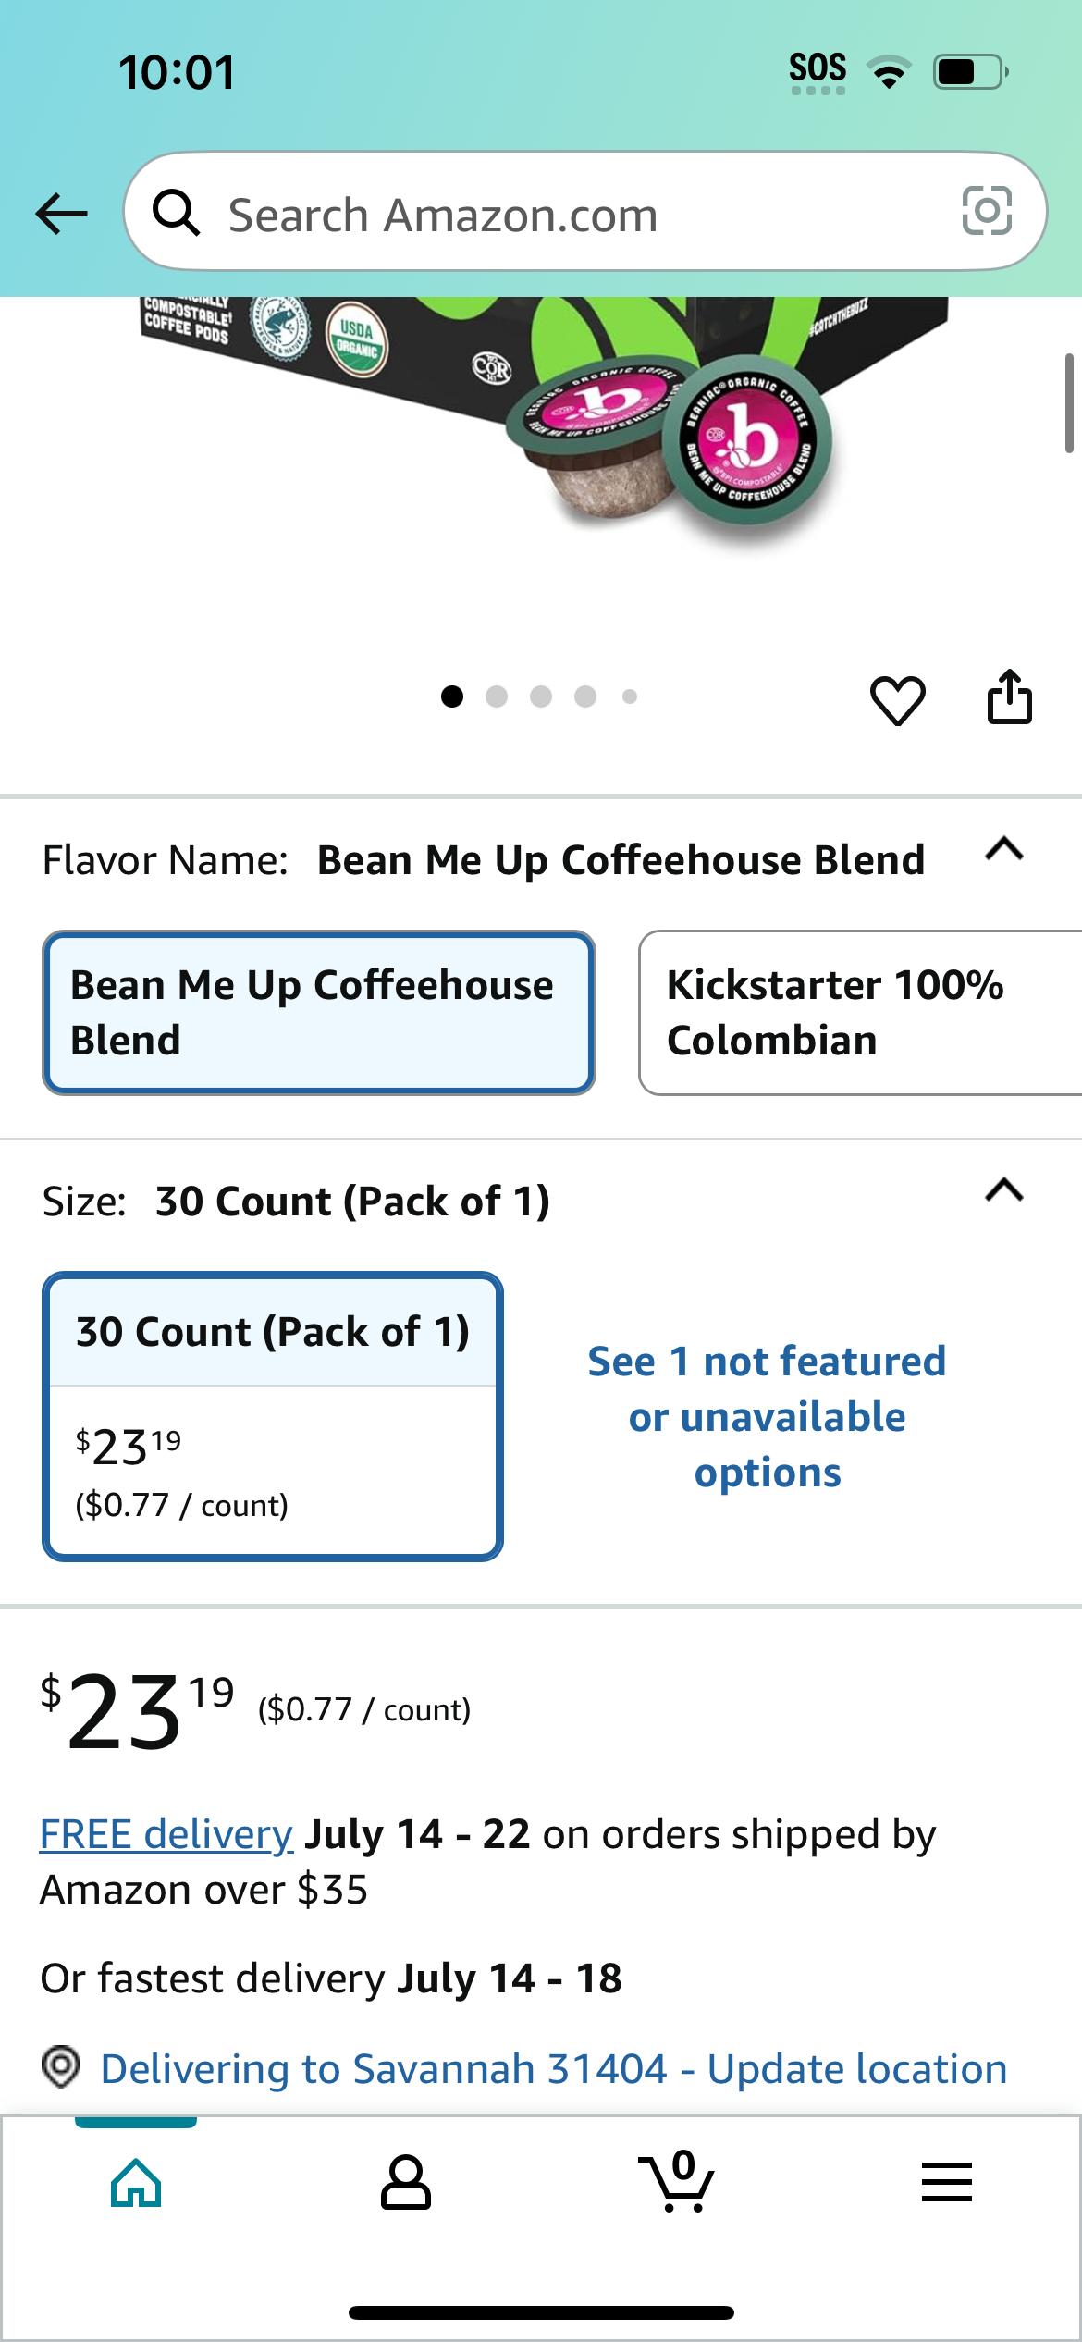Go to account profile icon
The height and width of the screenshot is (2342, 1082).
coord(406,2182)
